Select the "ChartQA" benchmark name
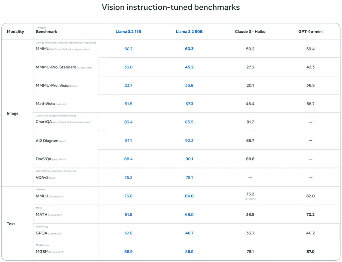The width and height of the screenshot is (342, 262). [44, 122]
